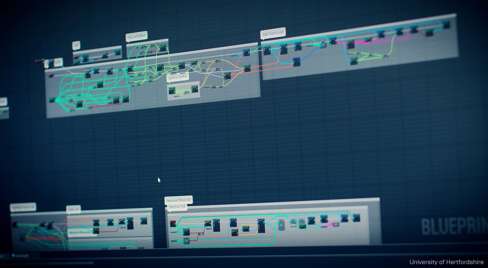
Task: Select right node inside Sphere Centre comment box
Action: (x=195, y=89)
